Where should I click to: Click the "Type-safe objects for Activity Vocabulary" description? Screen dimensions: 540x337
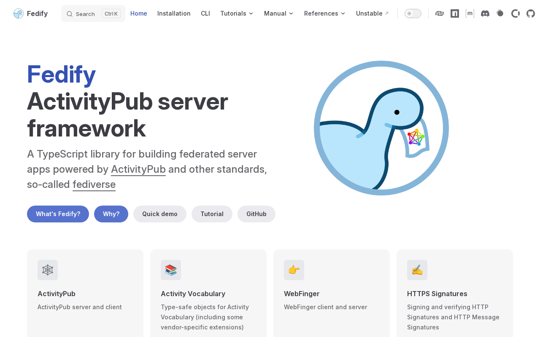click(x=205, y=317)
